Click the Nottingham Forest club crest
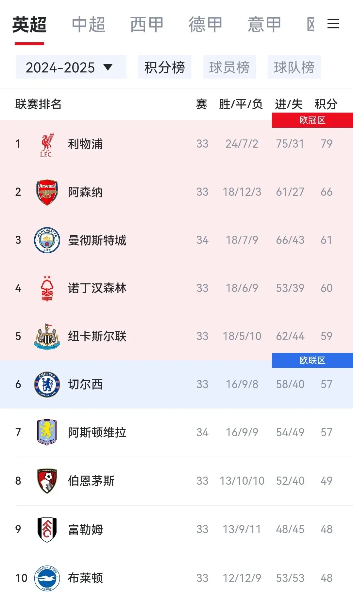The height and width of the screenshot is (598, 353). 47,288
